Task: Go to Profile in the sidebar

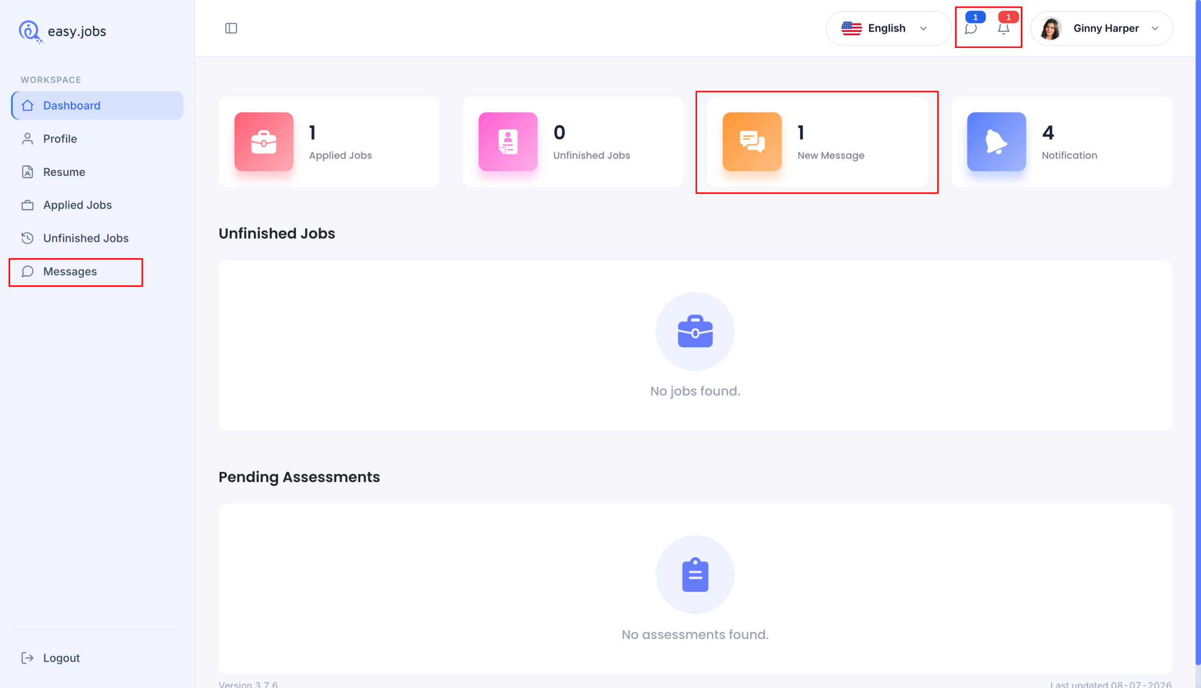Action: tap(97, 138)
